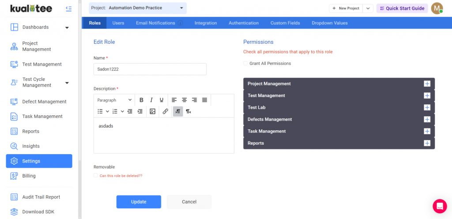Click the insert link icon
Screen dimensions: 452x219
click(x=165, y=112)
